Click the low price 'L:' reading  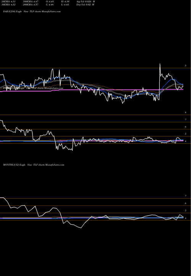[65, 5]
